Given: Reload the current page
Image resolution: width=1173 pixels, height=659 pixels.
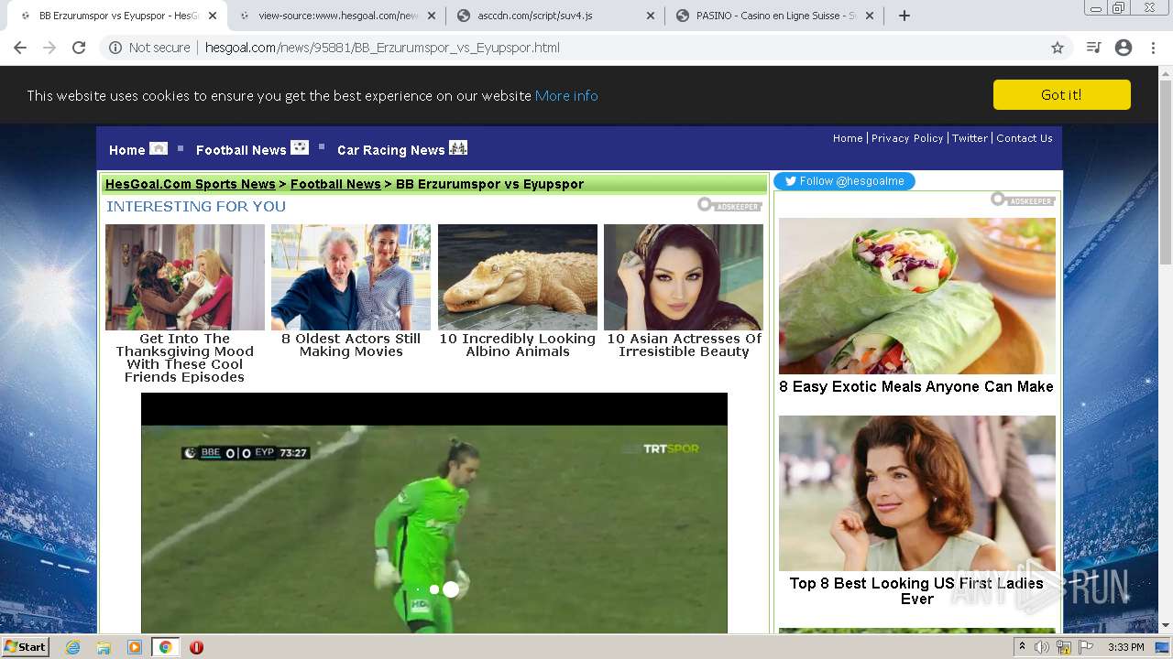Looking at the screenshot, I should pyautogui.click(x=79, y=48).
